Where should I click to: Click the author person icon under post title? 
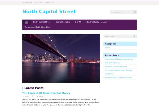pyautogui.click(x=23, y=96)
